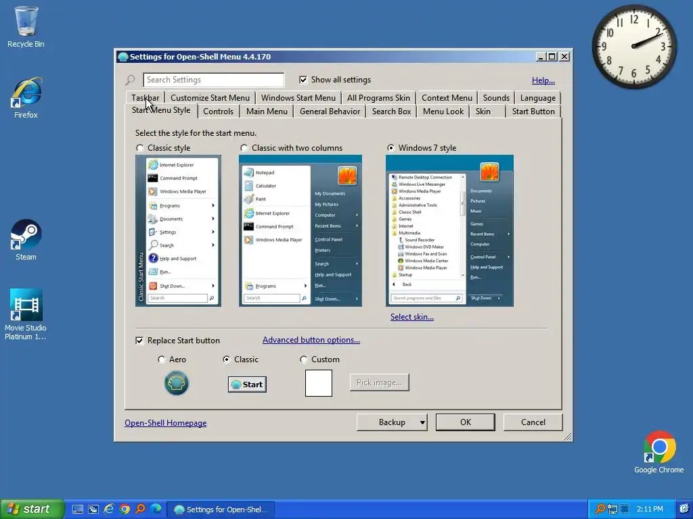Viewport: 693px width, 519px height.
Task: Click the analog clock desktop gadget
Action: coord(634,46)
